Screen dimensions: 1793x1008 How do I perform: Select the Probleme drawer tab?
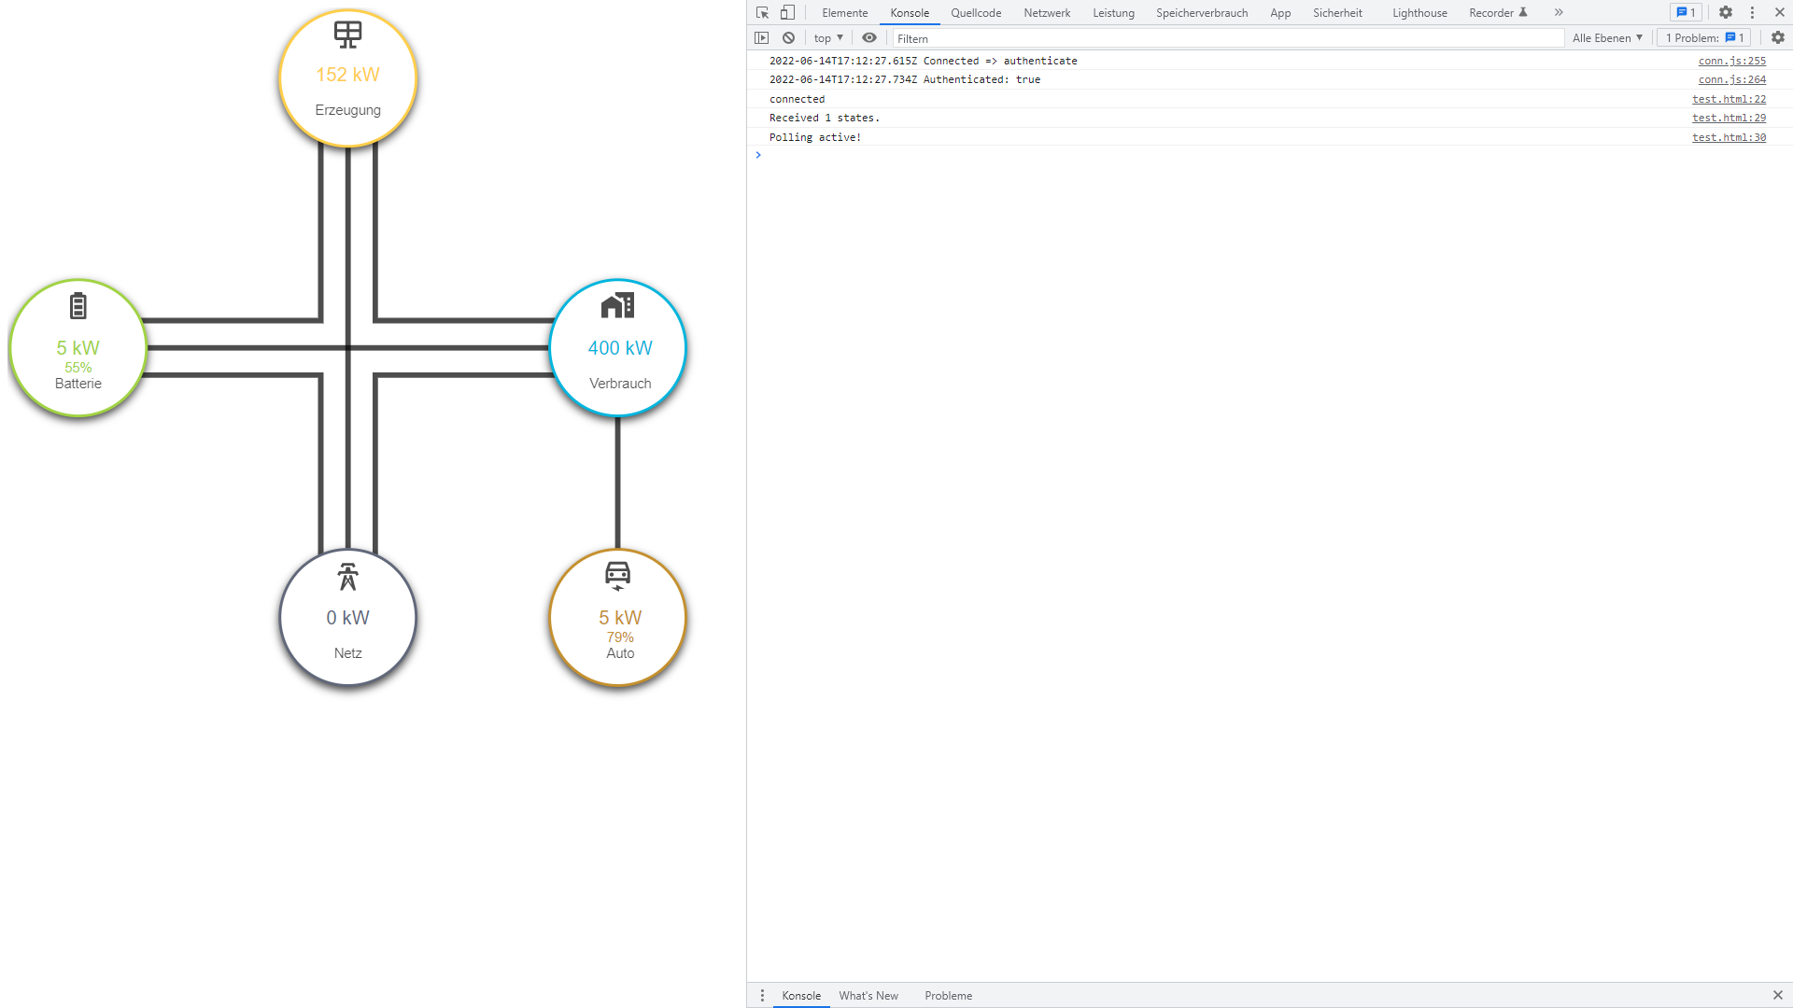coord(948,996)
